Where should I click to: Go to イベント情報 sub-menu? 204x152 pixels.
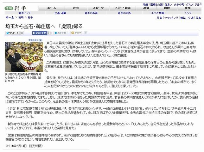point(158,13)
